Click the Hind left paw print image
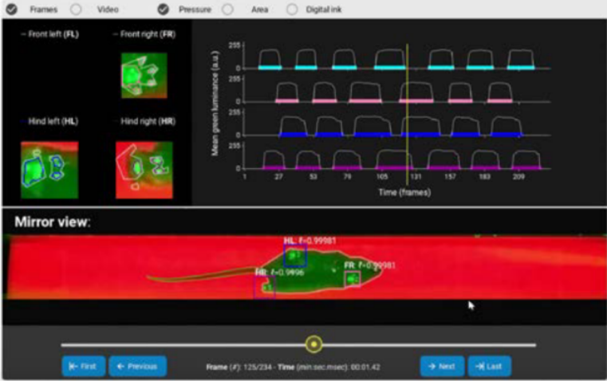 pos(49,170)
